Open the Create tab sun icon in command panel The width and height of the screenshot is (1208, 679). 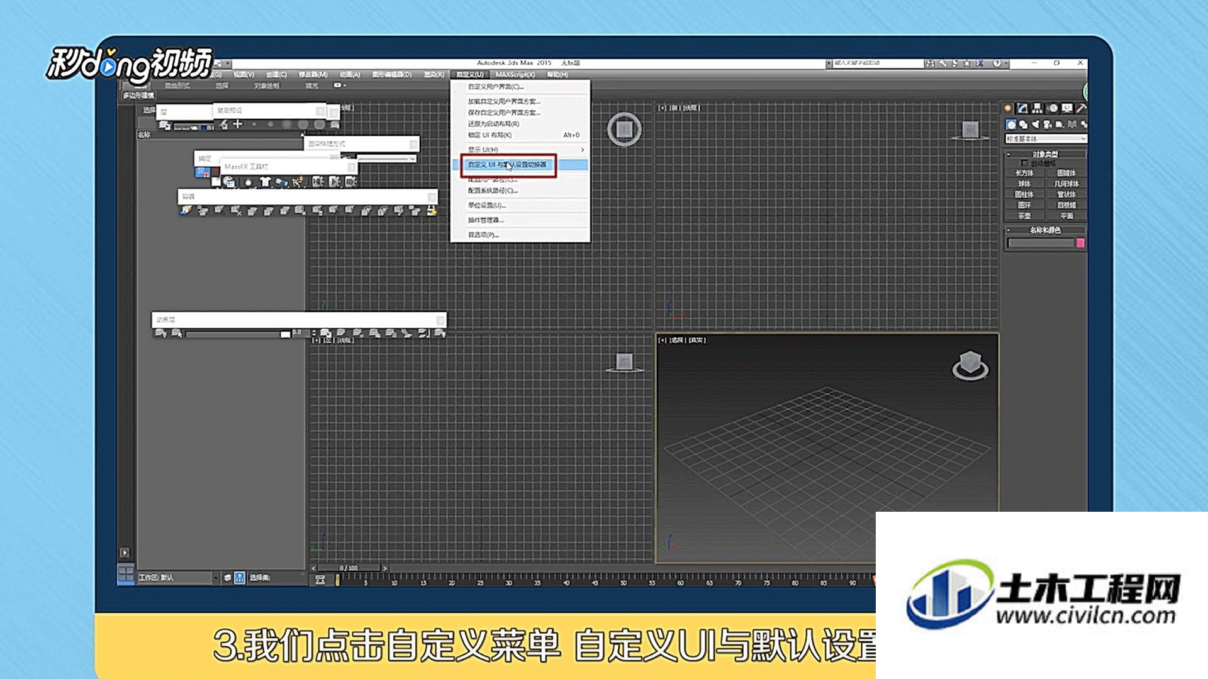(1008, 108)
